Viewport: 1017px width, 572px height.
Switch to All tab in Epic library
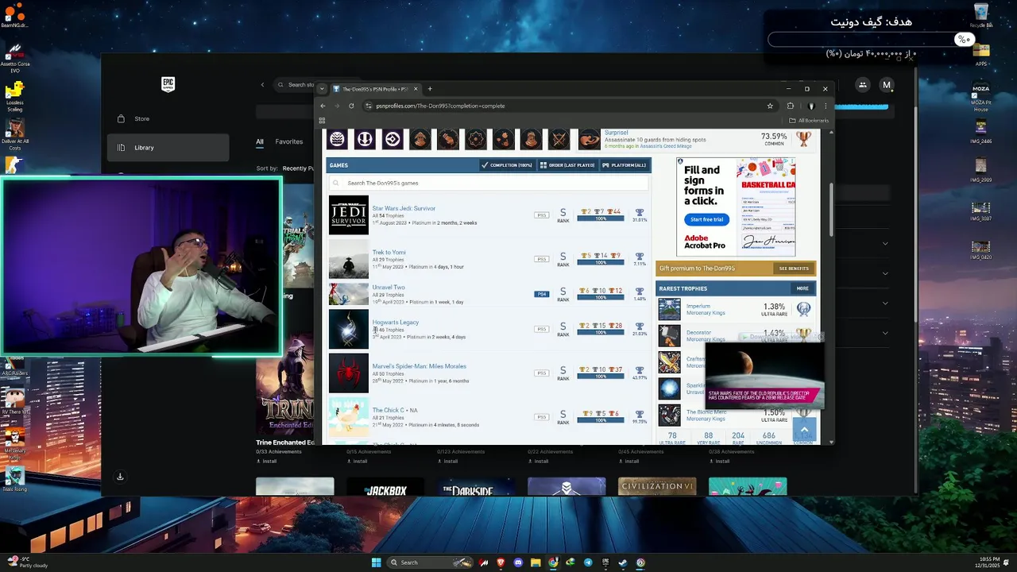point(260,141)
